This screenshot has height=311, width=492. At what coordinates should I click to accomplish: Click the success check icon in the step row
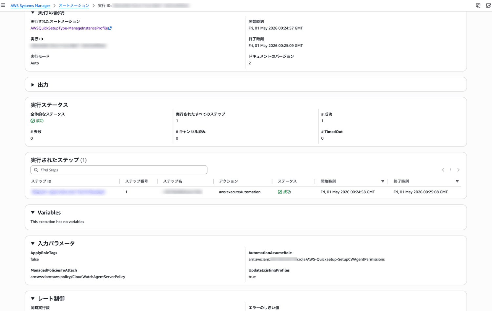tap(280, 192)
